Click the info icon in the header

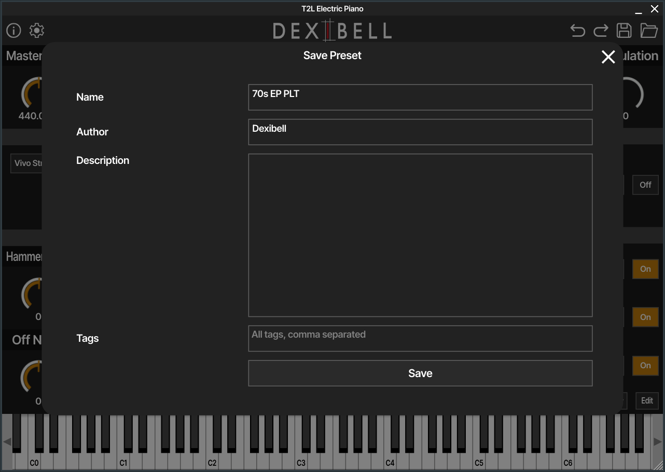(x=13, y=31)
